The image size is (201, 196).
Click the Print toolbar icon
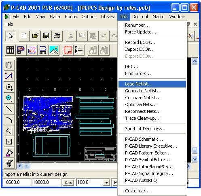(57, 36)
